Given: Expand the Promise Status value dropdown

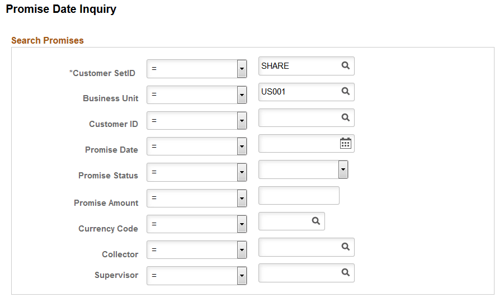Looking at the screenshot, I should coord(343,169).
